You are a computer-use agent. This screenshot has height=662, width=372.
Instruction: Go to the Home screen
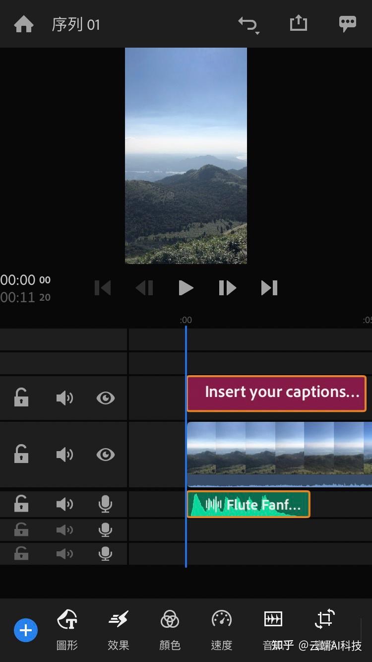[24, 24]
